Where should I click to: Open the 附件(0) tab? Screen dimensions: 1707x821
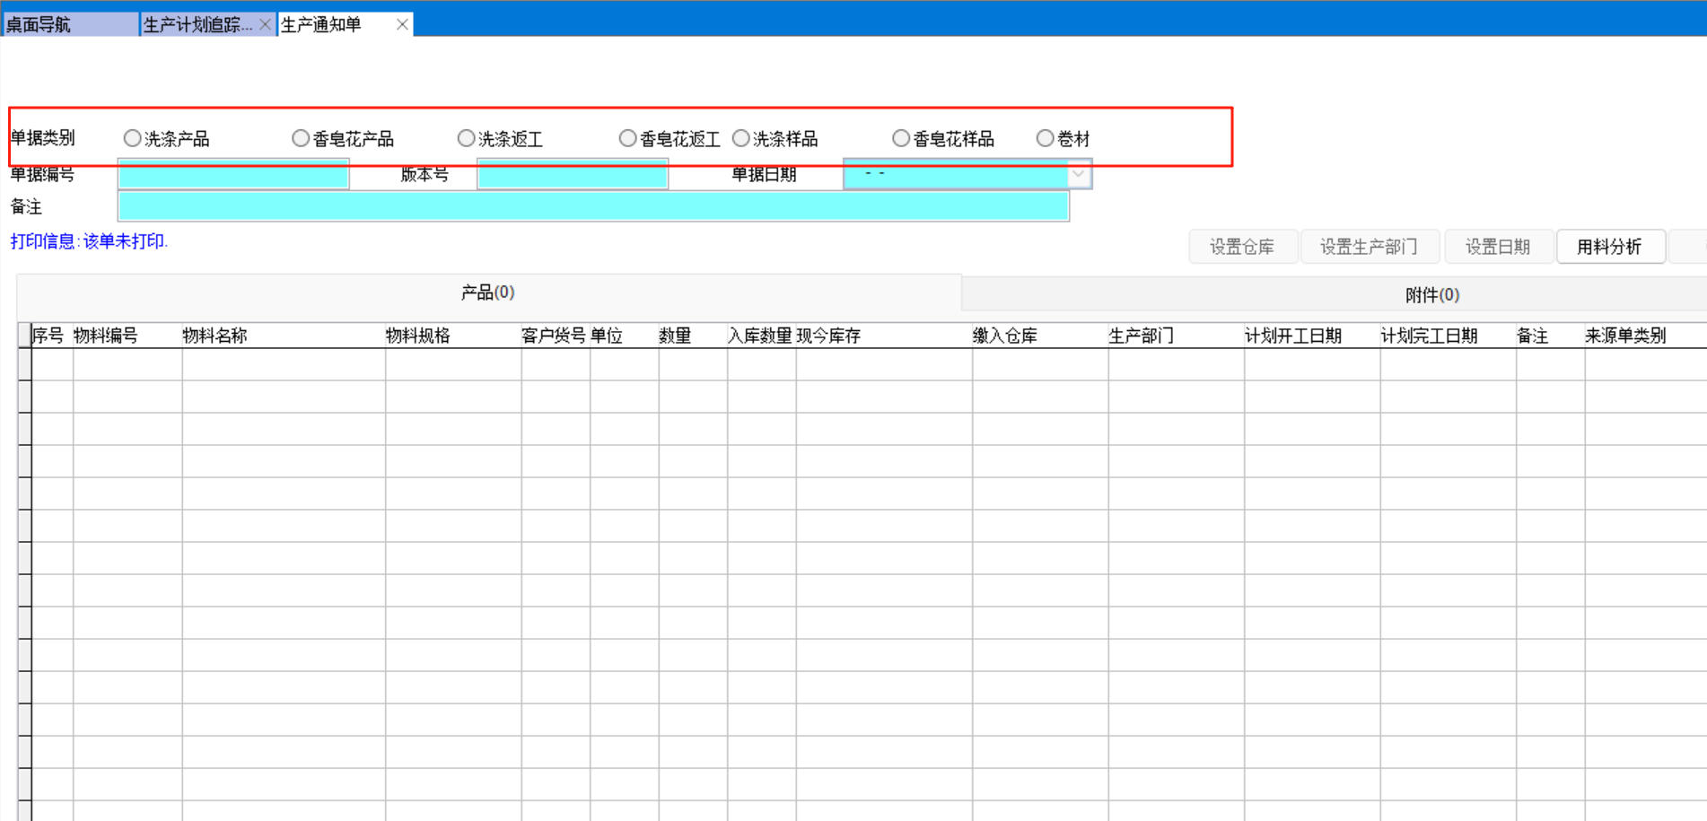coord(1431,294)
